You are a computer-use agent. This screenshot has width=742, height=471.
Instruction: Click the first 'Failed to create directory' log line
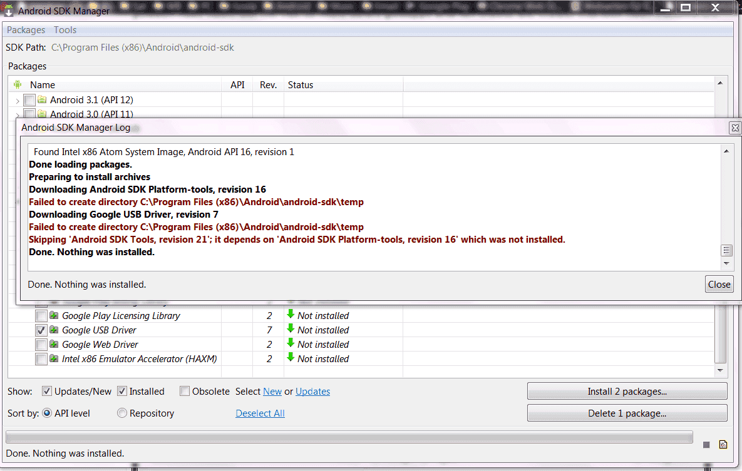pos(196,202)
